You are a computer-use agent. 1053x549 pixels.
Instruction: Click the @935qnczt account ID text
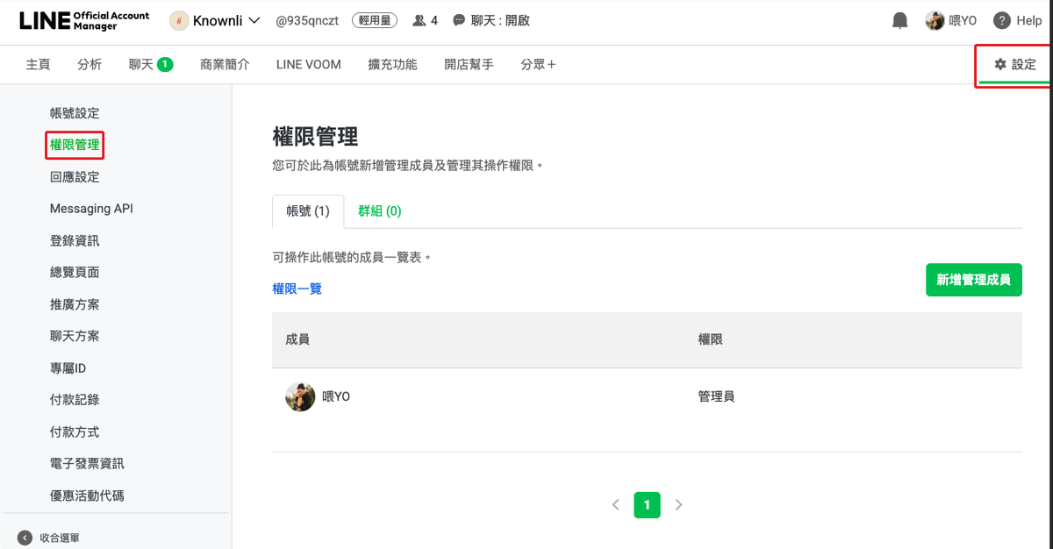(x=308, y=20)
